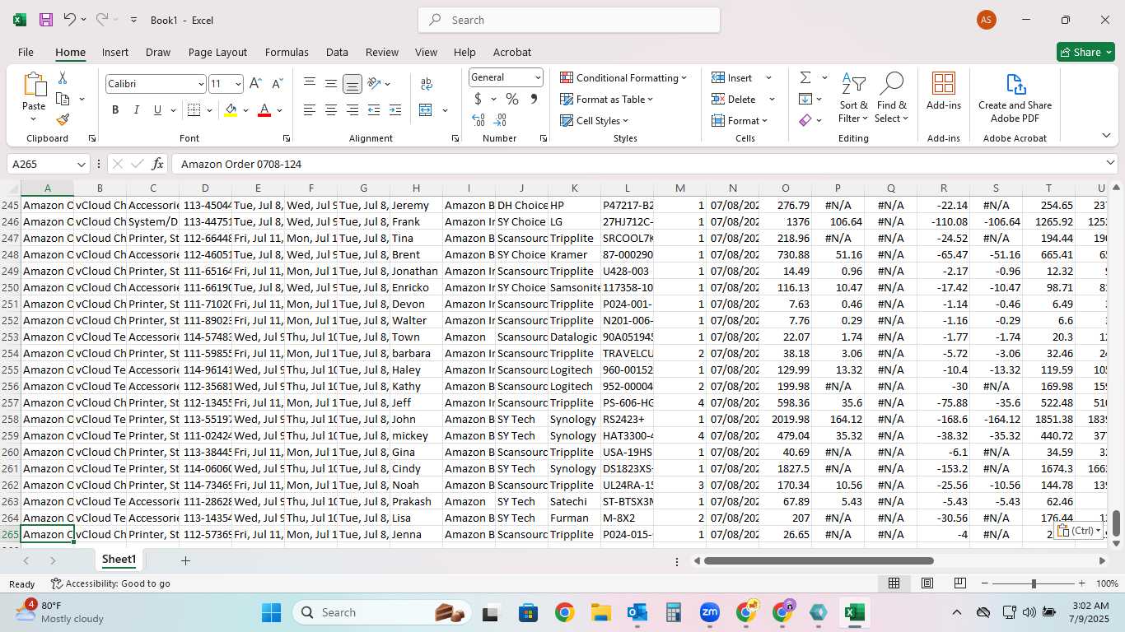Add a new sheet with plus button
Viewport: 1125px width, 632px height.
point(186,560)
